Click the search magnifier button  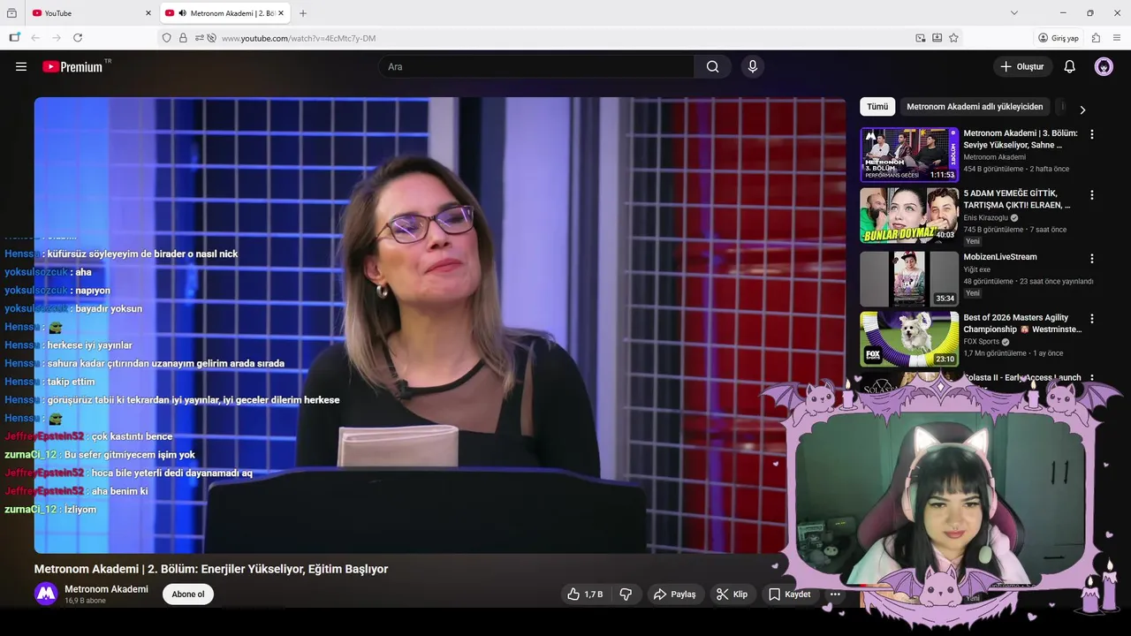click(x=712, y=66)
